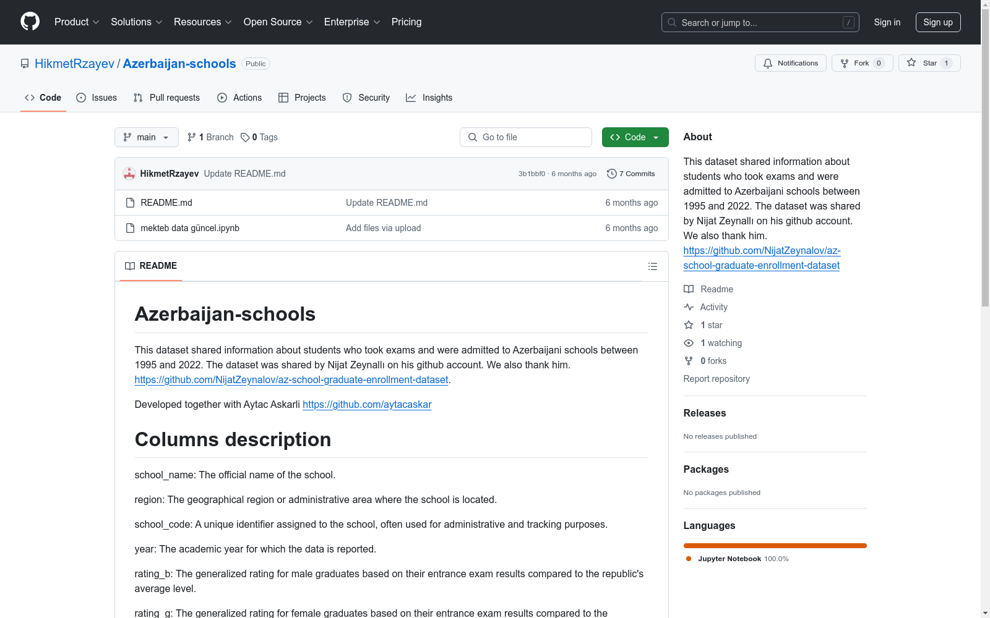
Task: Select the README tab in the file viewer
Action: tap(151, 266)
